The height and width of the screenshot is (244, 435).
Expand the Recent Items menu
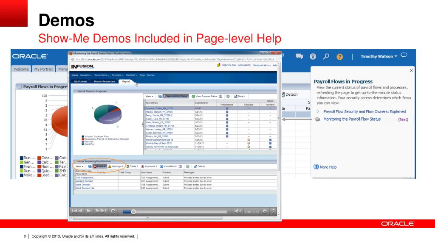(x=102, y=75)
